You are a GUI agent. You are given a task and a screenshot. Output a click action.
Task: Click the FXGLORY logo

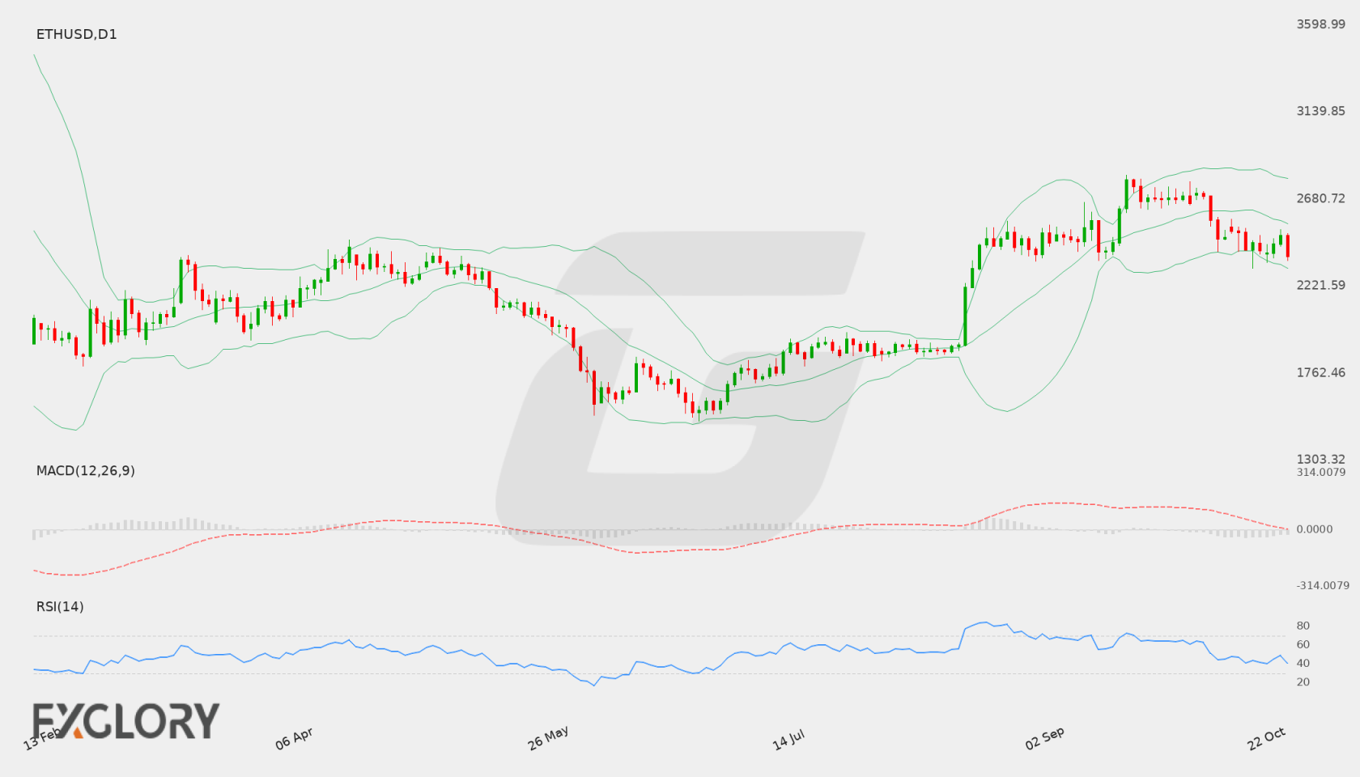point(126,721)
